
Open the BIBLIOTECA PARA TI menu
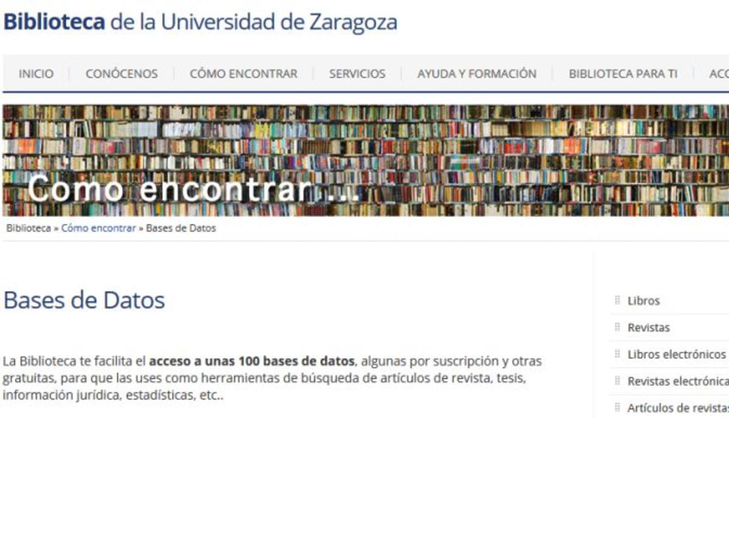(x=623, y=74)
